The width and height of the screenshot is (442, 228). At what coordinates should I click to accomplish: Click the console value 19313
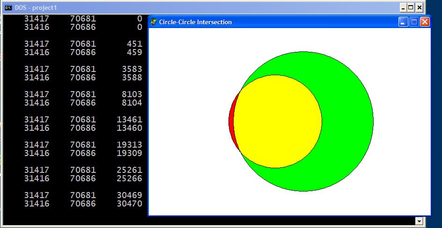129,145
